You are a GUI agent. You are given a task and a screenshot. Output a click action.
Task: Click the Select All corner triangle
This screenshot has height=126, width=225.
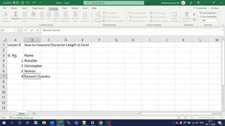click(x=5, y=40)
